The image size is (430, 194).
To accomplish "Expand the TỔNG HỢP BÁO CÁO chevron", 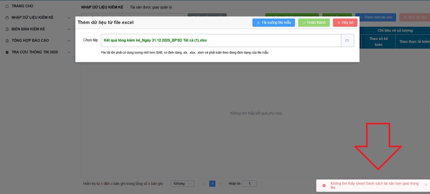I will (69, 41).
